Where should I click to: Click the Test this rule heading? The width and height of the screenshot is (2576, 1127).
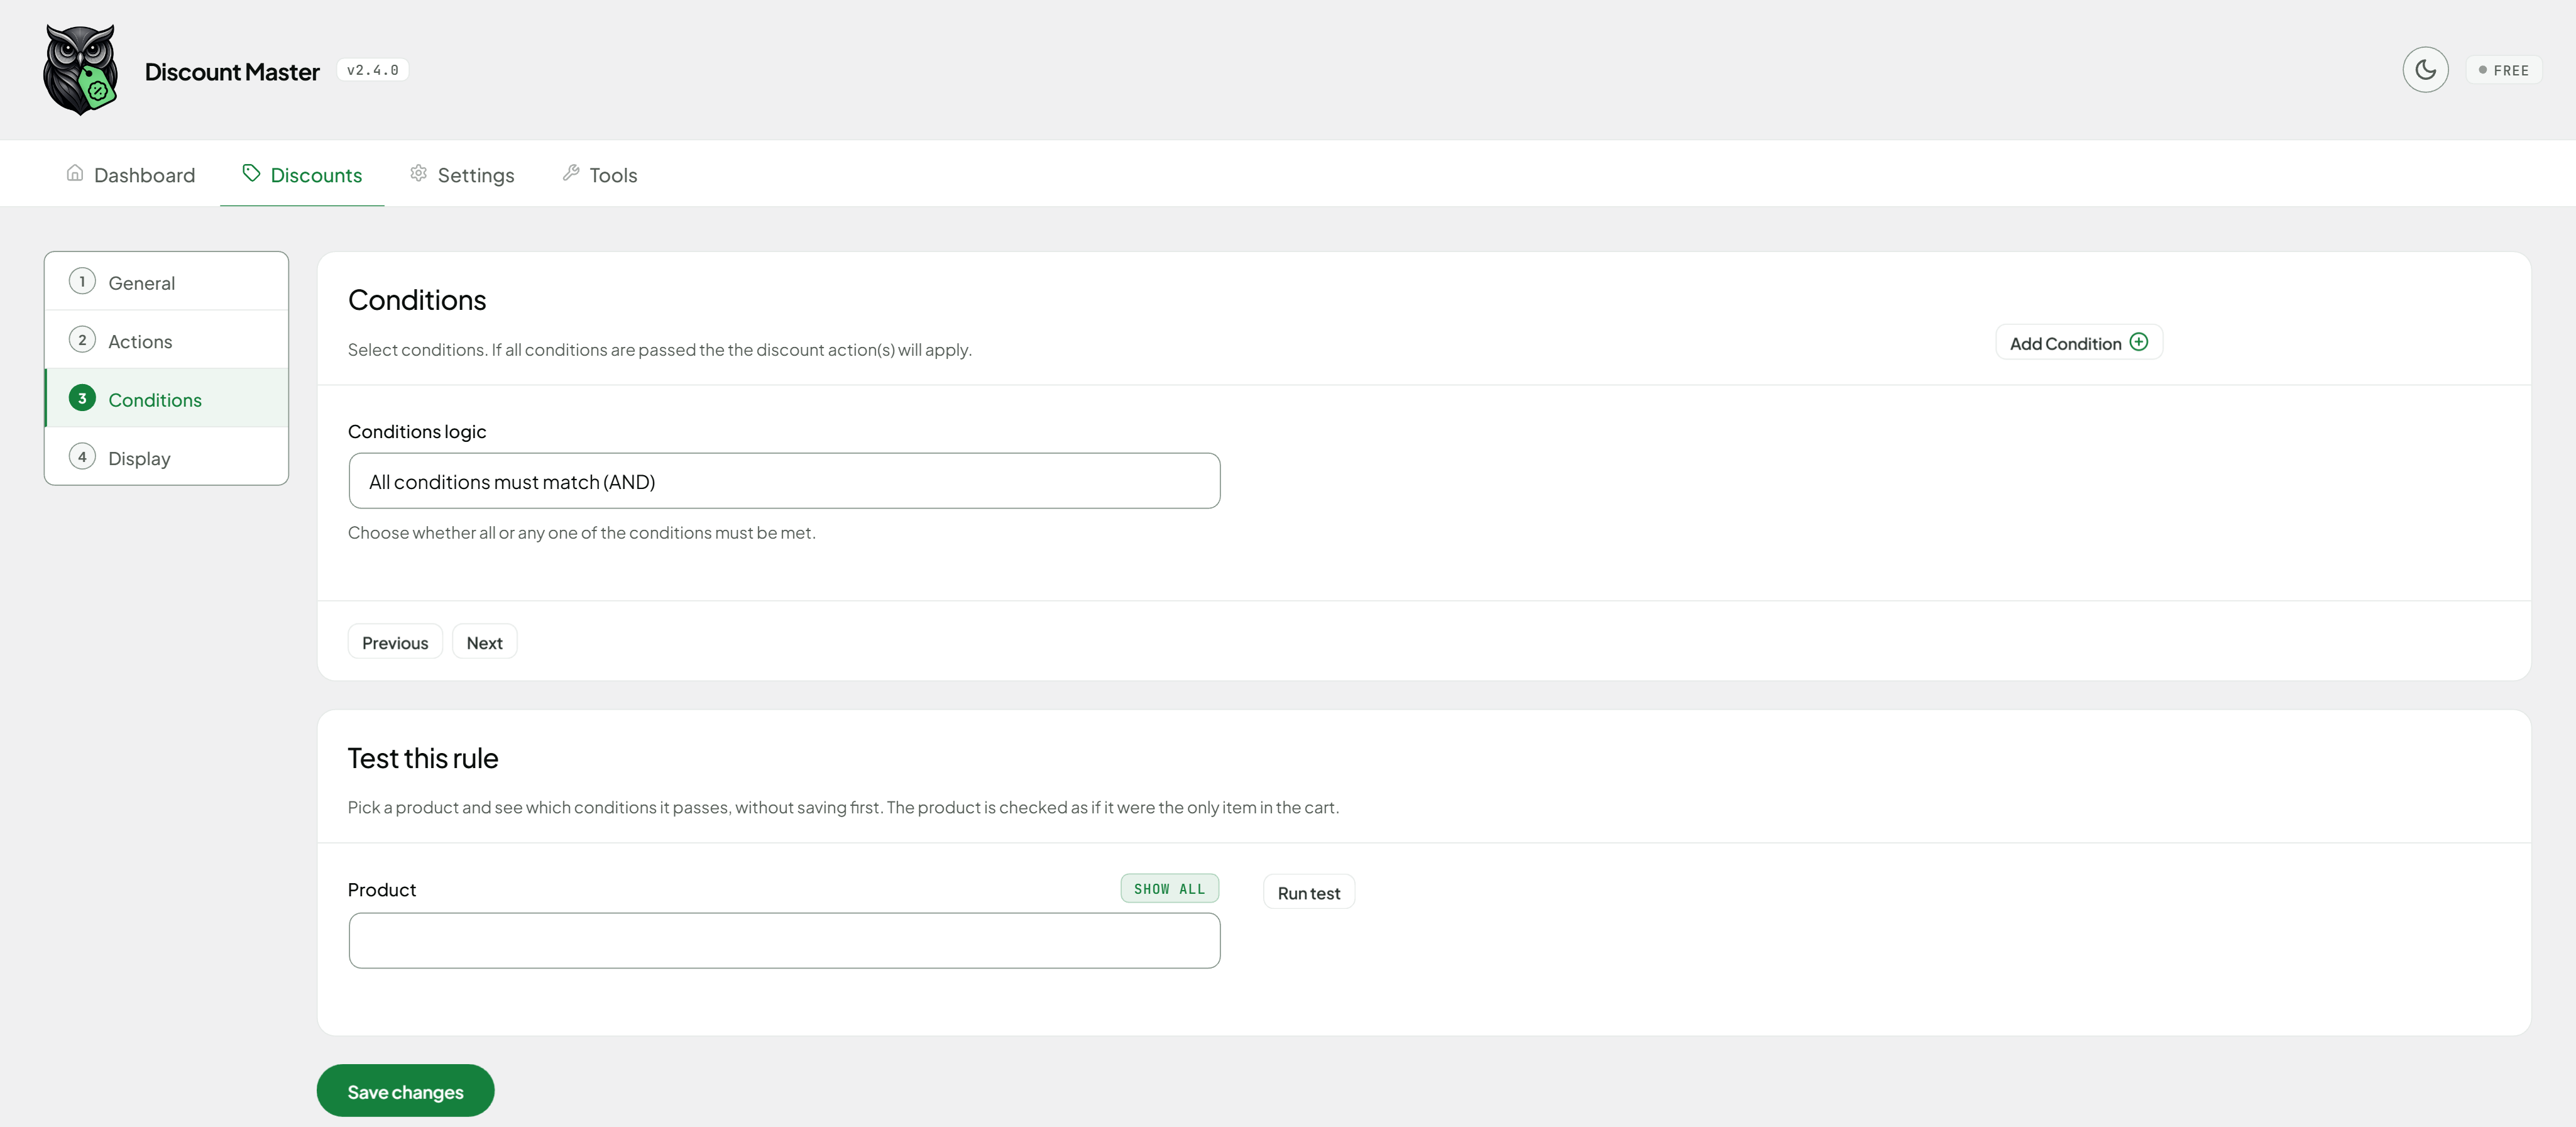coord(423,759)
